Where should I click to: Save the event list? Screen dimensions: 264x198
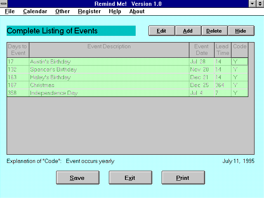[77, 178]
